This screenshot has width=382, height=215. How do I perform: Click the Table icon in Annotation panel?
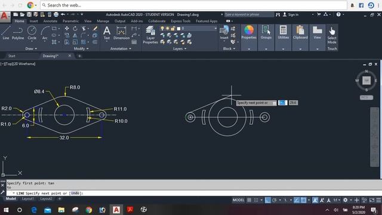point(134,42)
